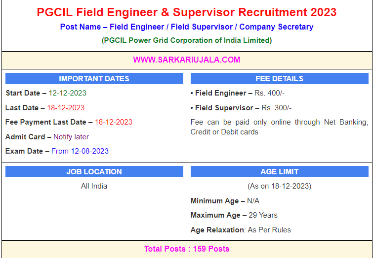
Task: Select the Fee Details section header
Action: coord(279,79)
